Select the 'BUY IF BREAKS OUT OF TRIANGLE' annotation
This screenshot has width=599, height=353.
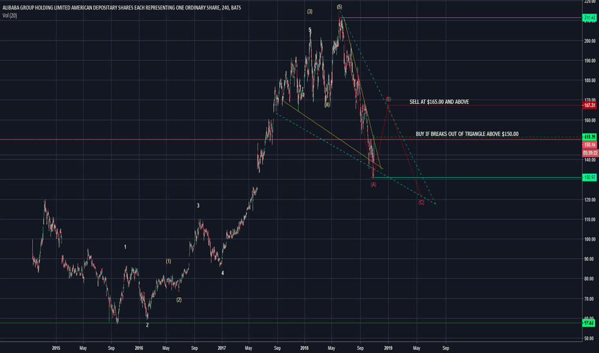(467, 134)
